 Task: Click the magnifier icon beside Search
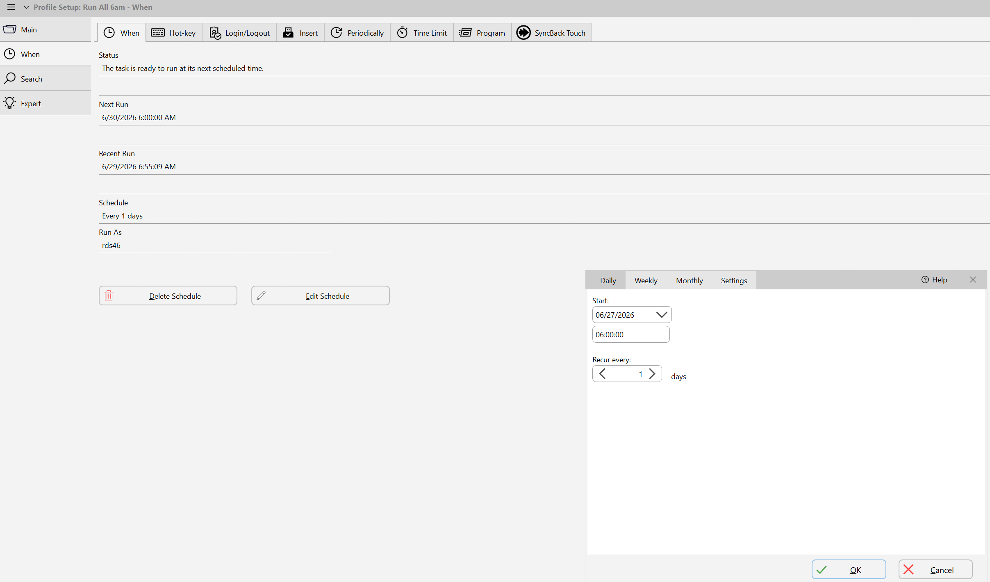coord(9,78)
